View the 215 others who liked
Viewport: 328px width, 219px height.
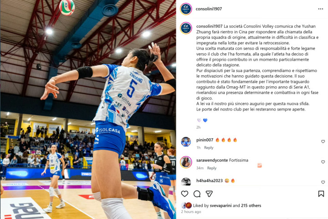click(x=251, y=206)
